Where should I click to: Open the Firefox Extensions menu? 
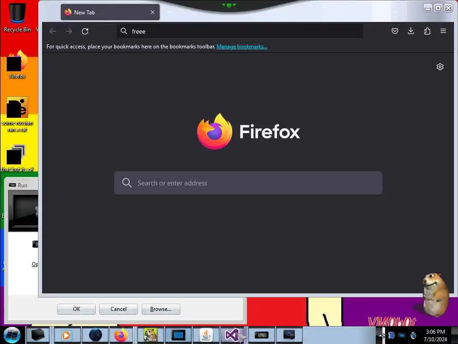[427, 31]
